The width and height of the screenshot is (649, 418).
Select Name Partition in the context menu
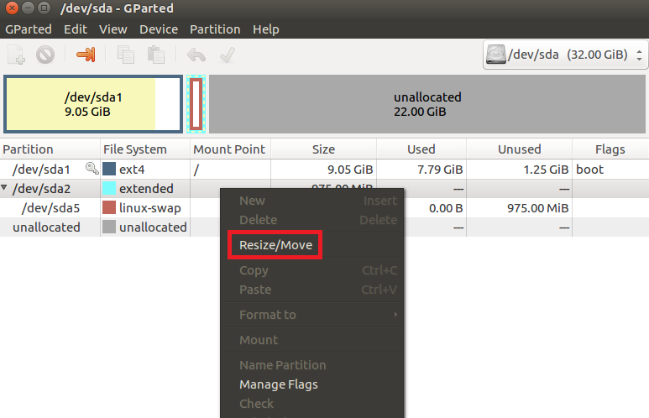click(312, 365)
